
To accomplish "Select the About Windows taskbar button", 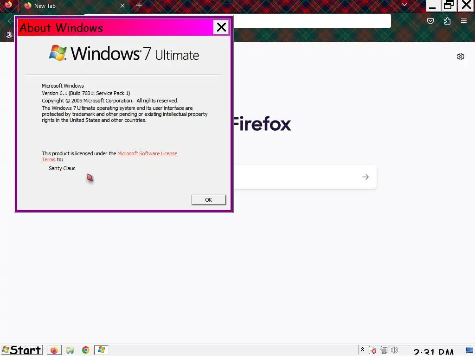I will coord(101,350).
